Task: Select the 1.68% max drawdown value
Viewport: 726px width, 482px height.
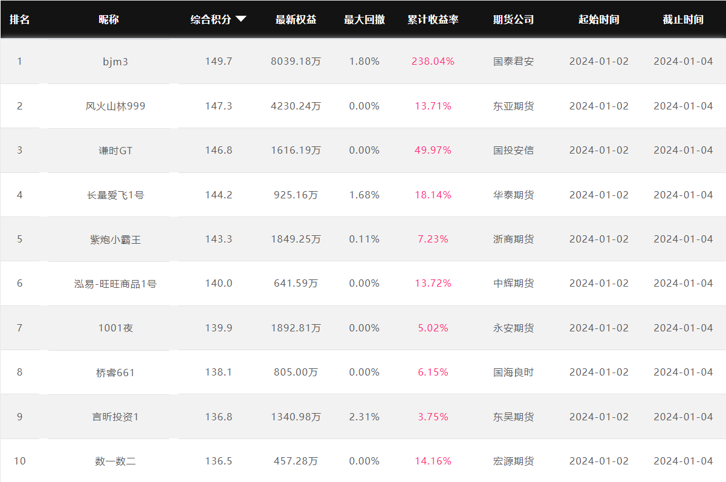Action: (365, 195)
